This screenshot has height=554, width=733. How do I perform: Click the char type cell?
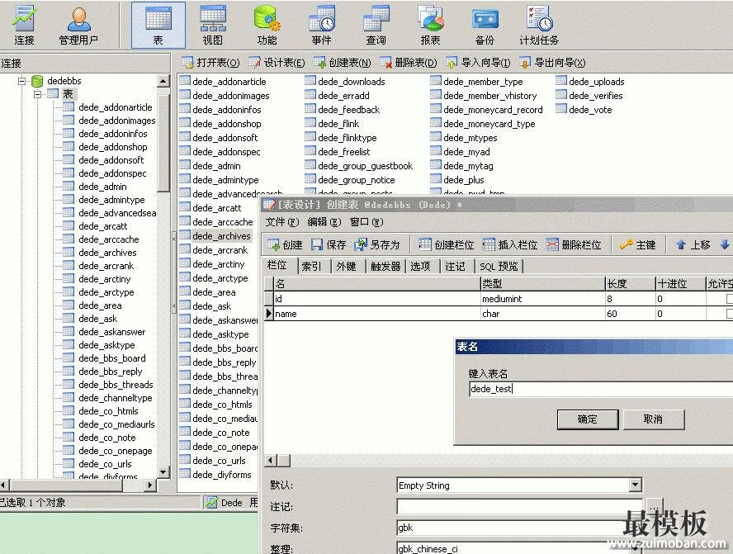[x=543, y=314]
